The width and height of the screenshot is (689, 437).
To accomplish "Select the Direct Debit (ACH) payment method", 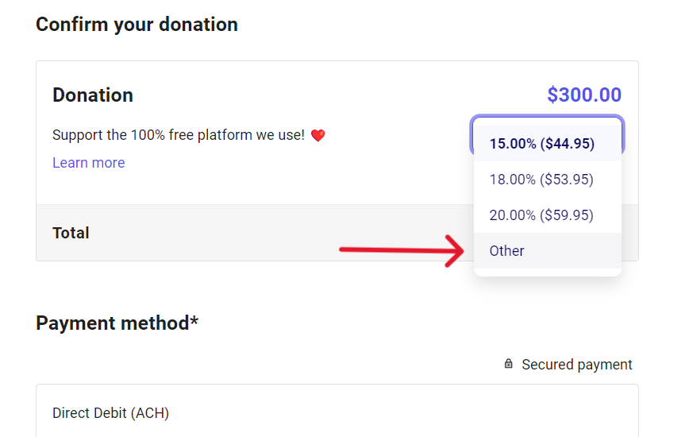I will (x=110, y=413).
